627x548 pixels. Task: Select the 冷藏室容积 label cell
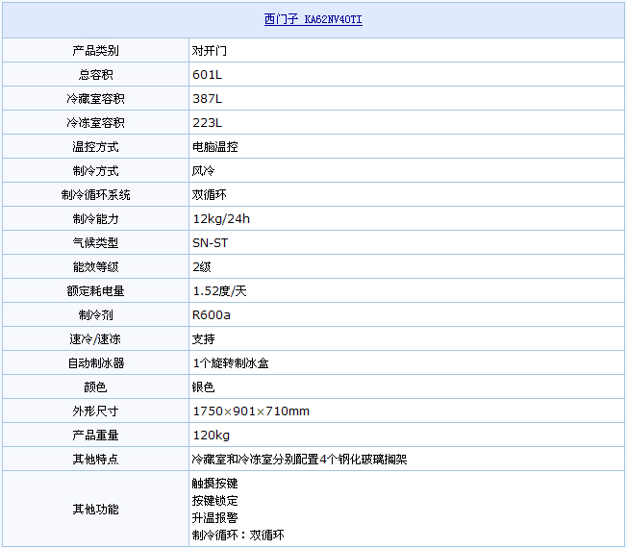coord(95,99)
